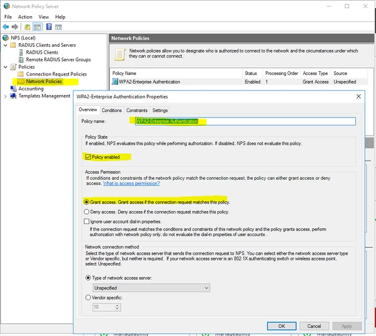
Task: Collapse the RADIUS Clients and Servers node
Action: pyautogui.click(x=6, y=45)
